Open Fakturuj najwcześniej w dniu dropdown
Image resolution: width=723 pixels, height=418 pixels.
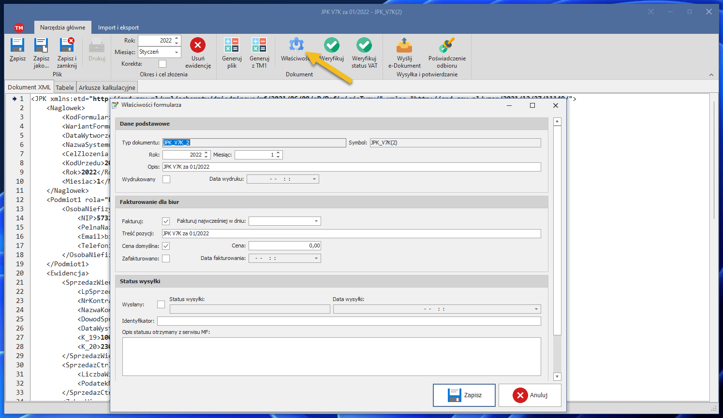click(x=316, y=221)
